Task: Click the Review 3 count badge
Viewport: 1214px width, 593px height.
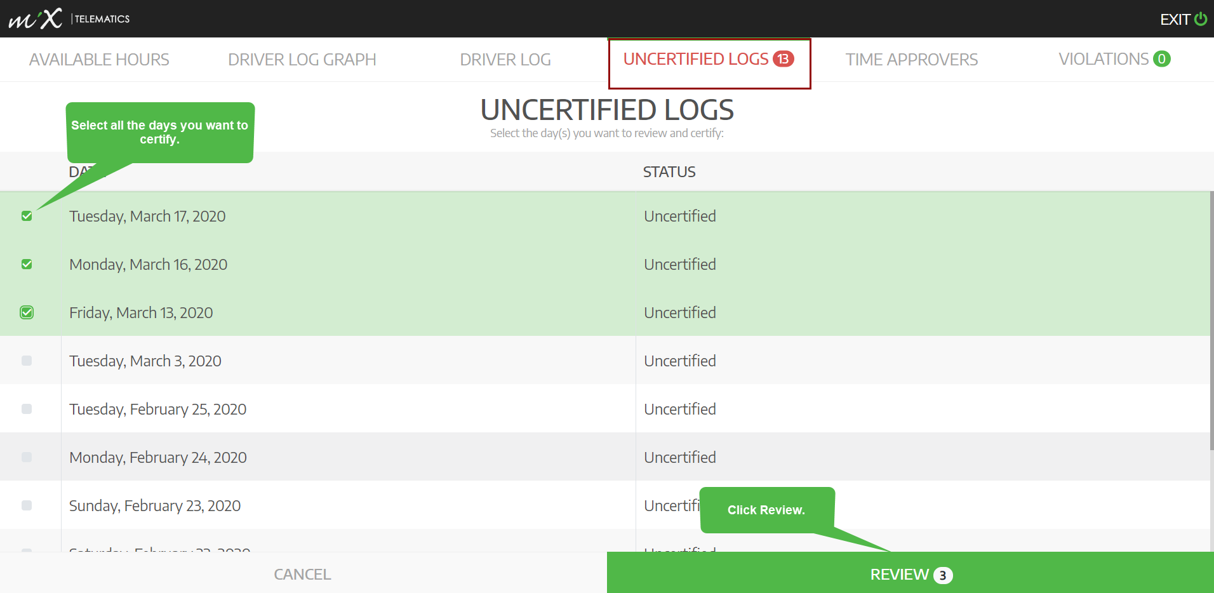Action: tap(943, 575)
